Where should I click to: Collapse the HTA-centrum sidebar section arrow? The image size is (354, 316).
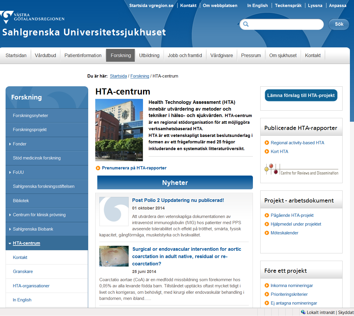(x=10, y=243)
